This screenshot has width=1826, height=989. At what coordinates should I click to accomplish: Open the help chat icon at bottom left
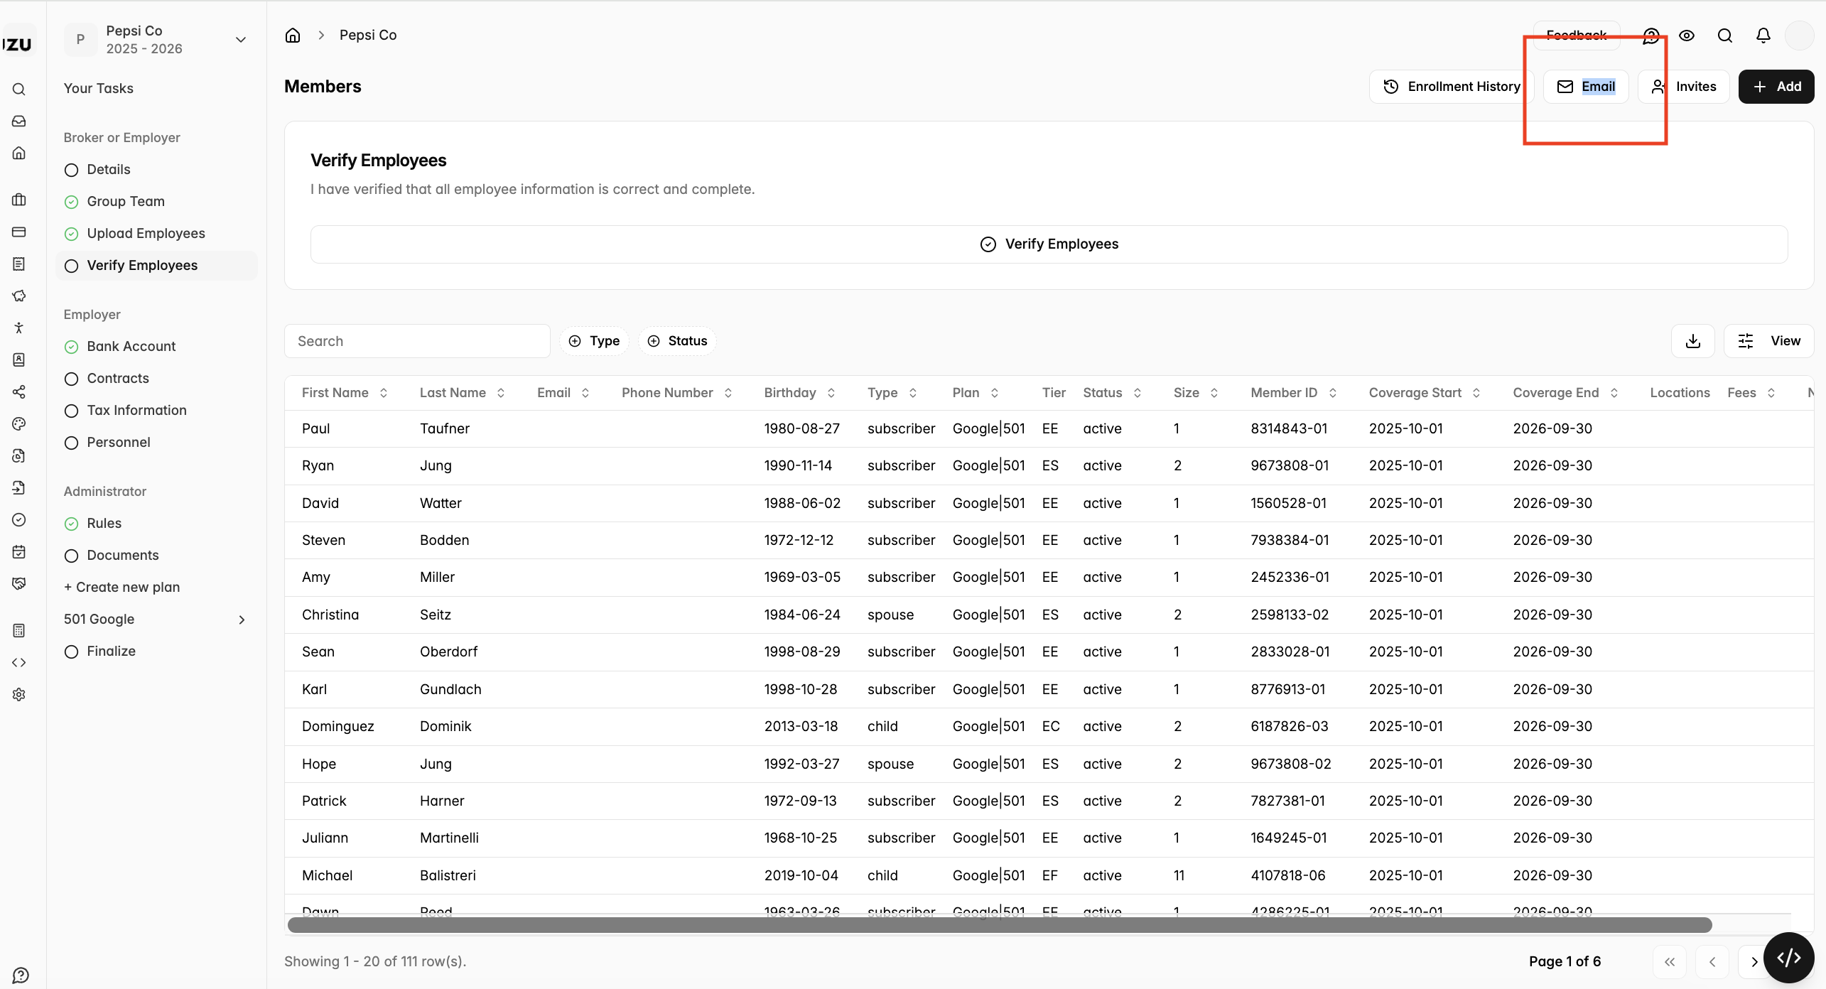21,975
